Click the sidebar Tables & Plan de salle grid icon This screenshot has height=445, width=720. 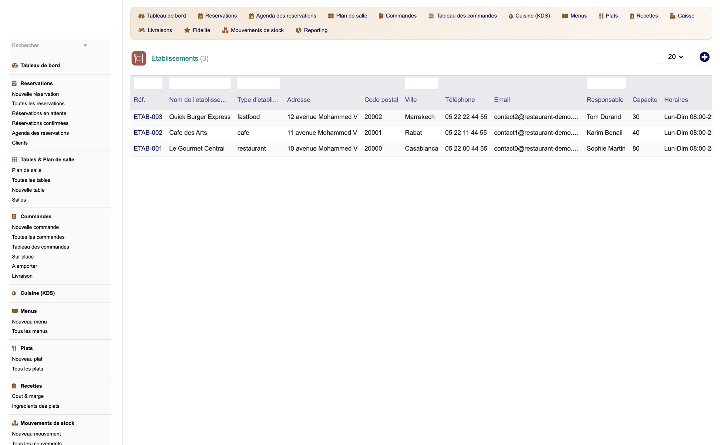pos(15,160)
